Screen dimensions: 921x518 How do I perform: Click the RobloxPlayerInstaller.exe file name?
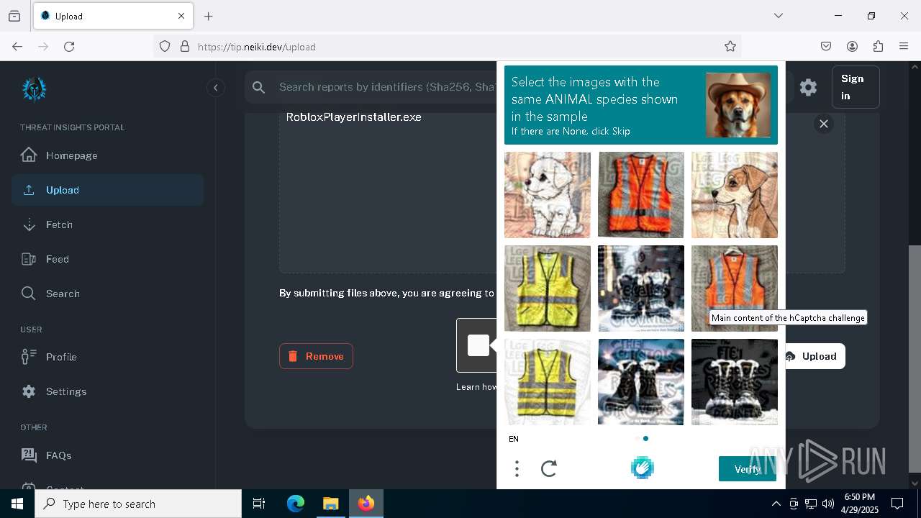[x=353, y=117]
